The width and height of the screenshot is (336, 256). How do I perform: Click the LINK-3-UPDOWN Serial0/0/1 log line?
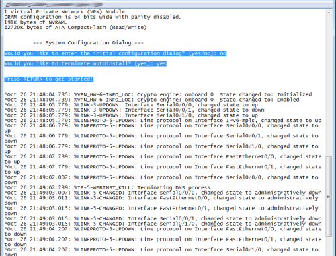134,110
